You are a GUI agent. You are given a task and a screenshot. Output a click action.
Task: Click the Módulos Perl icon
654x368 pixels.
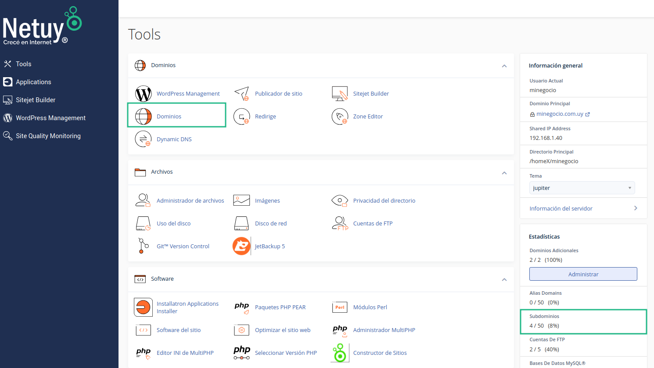[x=340, y=307]
